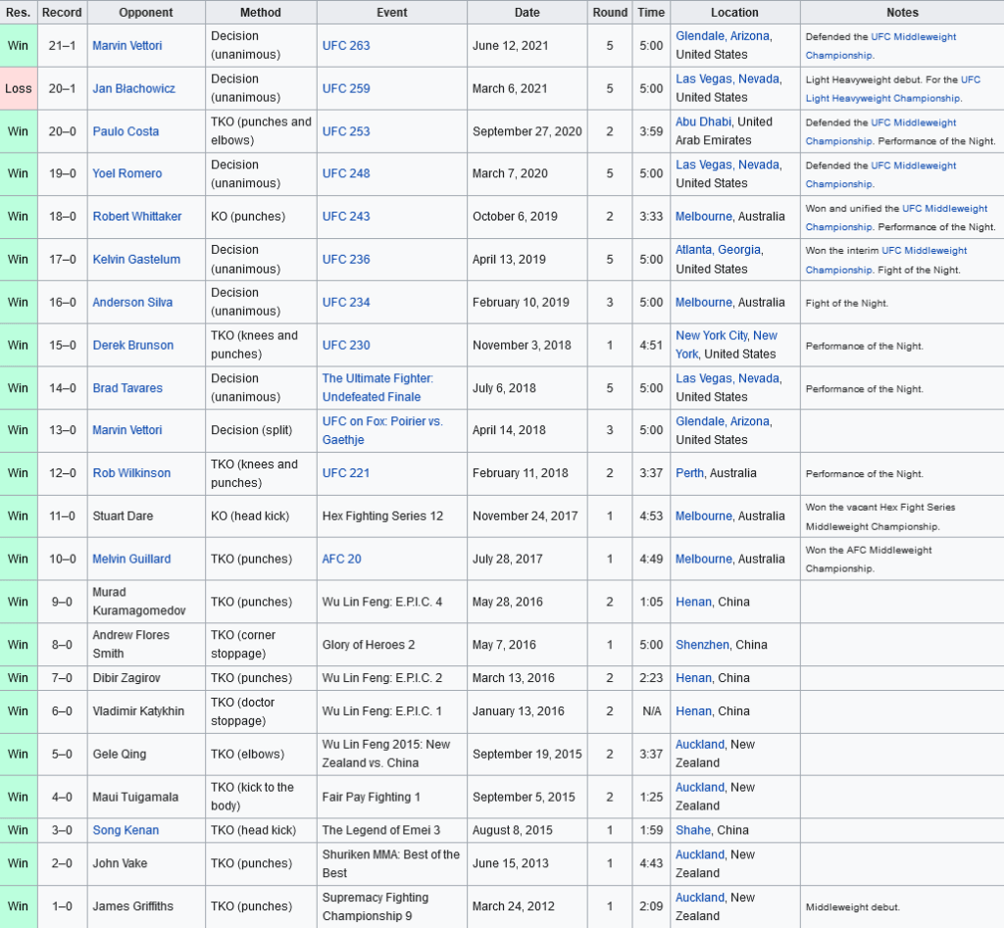
Task: Click the Location column header
Action: pos(734,12)
